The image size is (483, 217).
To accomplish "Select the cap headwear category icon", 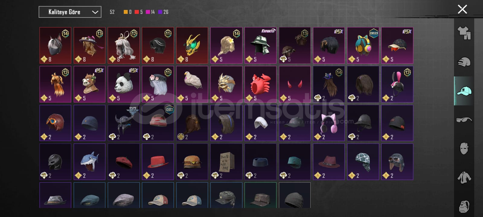I will pos(464,91).
